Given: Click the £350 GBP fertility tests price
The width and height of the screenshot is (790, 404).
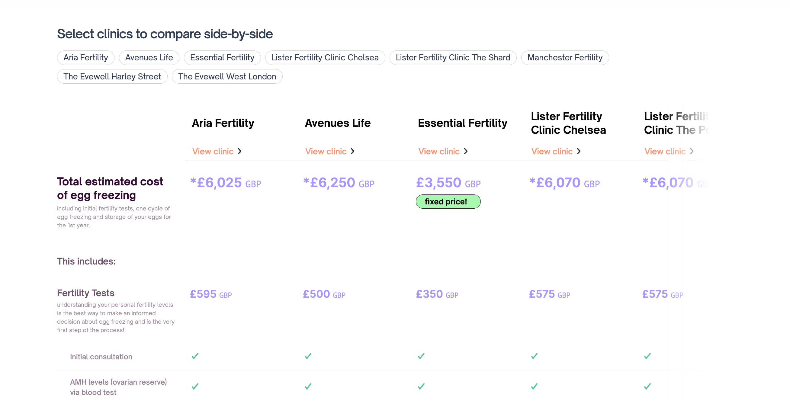Looking at the screenshot, I should 437,294.
